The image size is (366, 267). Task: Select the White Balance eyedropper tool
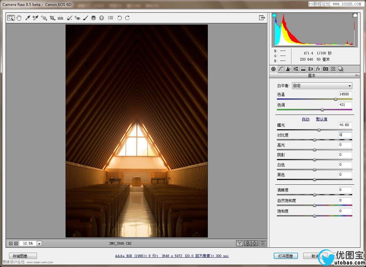(x=28, y=18)
